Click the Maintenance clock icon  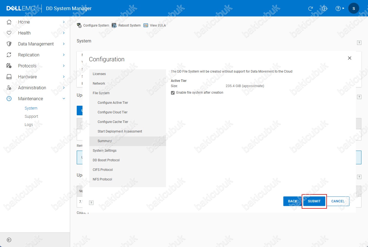[9, 99]
